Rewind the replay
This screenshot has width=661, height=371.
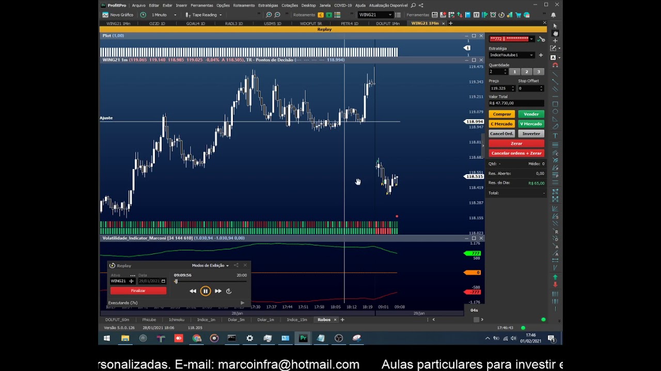(x=193, y=291)
